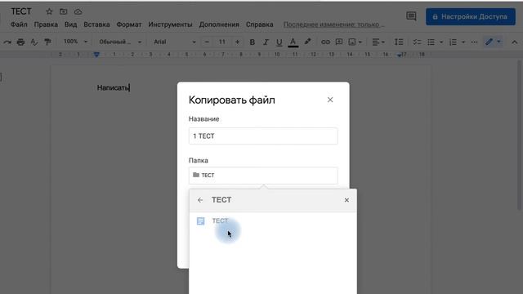Open line spacing options
This screenshot has height=294, width=523.
coord(399,42)
